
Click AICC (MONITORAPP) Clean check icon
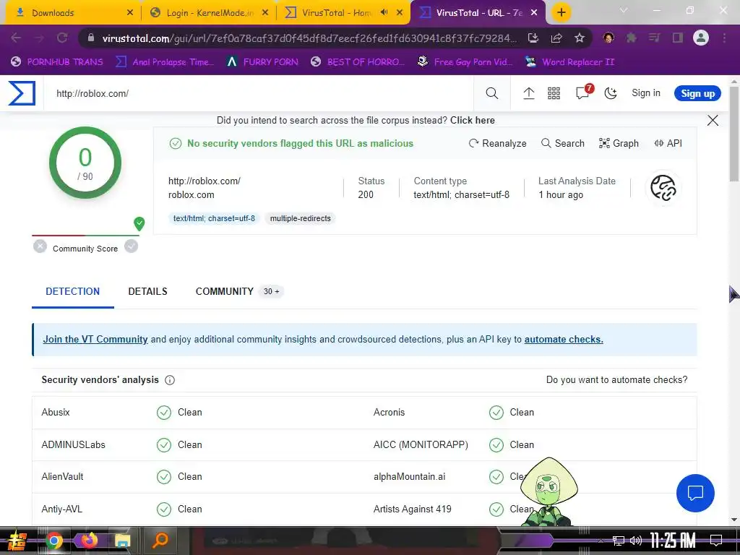(496, 445)
